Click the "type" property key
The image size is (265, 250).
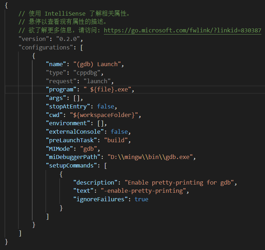56,73
